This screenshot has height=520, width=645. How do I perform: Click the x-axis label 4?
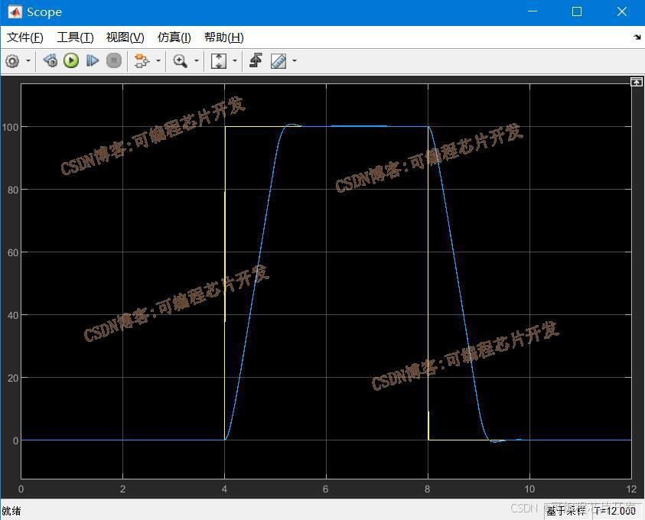coord(224,489)
